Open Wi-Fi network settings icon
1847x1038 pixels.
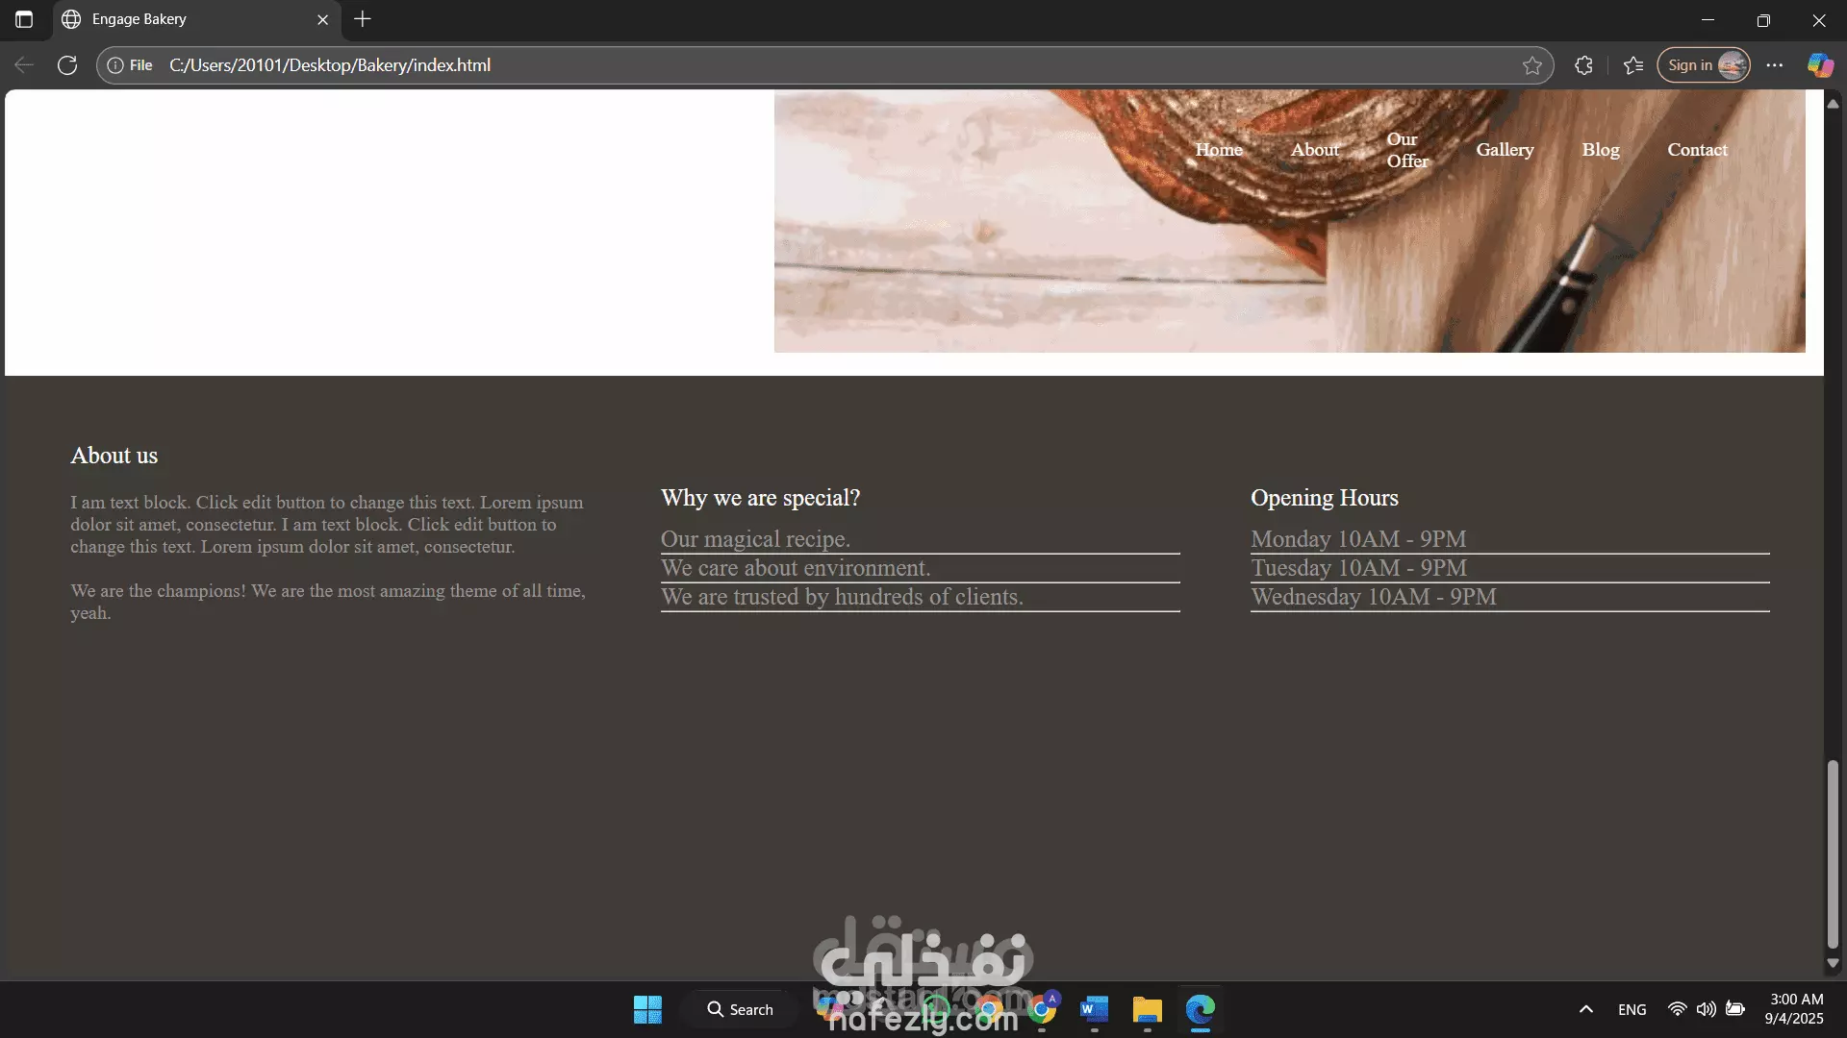(x=1677, y=1009)
